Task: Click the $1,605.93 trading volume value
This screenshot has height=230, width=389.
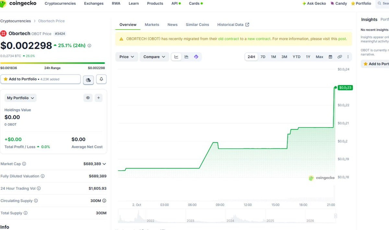Action: 98,188
